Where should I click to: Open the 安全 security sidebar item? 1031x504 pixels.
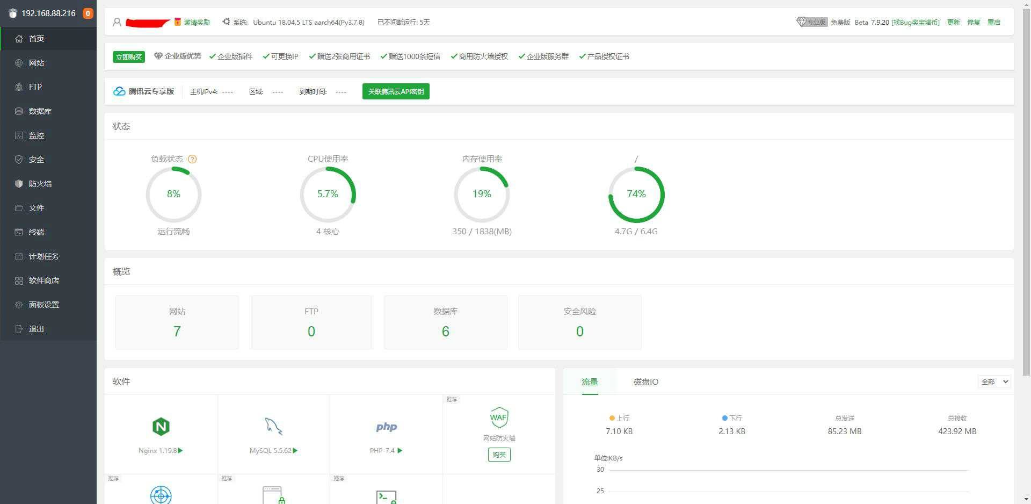click(48, 160)
